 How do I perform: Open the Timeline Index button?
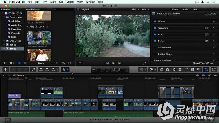8,120
